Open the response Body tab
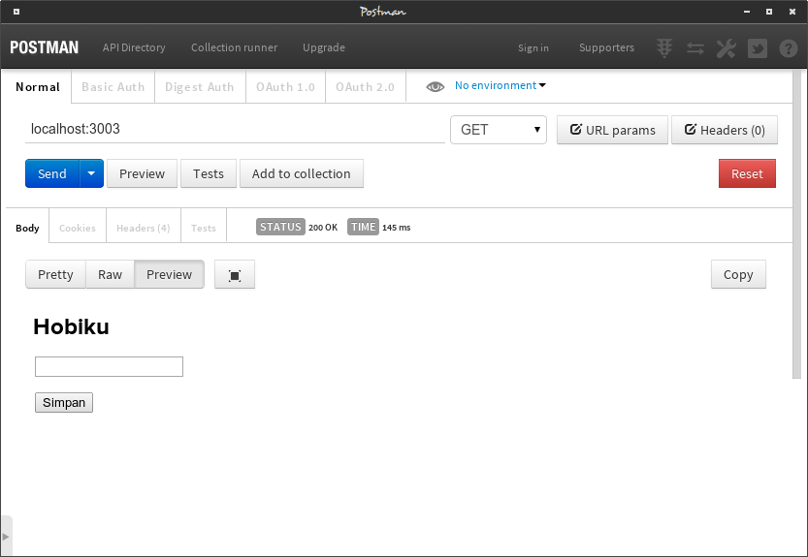 click(27, 228)
